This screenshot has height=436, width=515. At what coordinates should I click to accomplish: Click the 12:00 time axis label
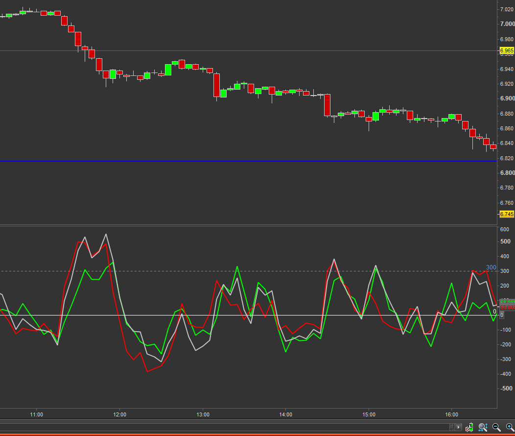coord(119,414)
